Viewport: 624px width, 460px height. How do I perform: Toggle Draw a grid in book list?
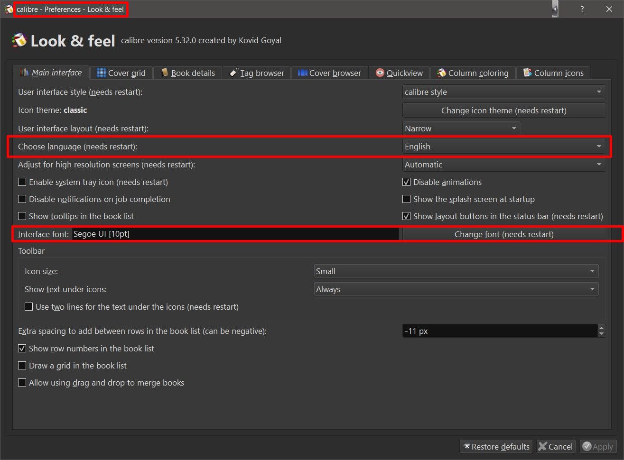tap(22, 366)
